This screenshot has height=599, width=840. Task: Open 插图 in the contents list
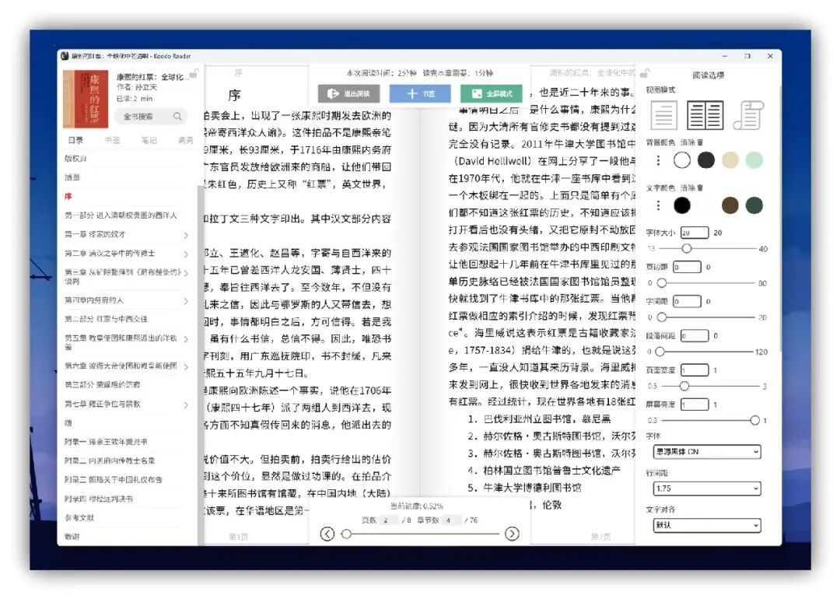pyautogui.click(x=72, y=177)
